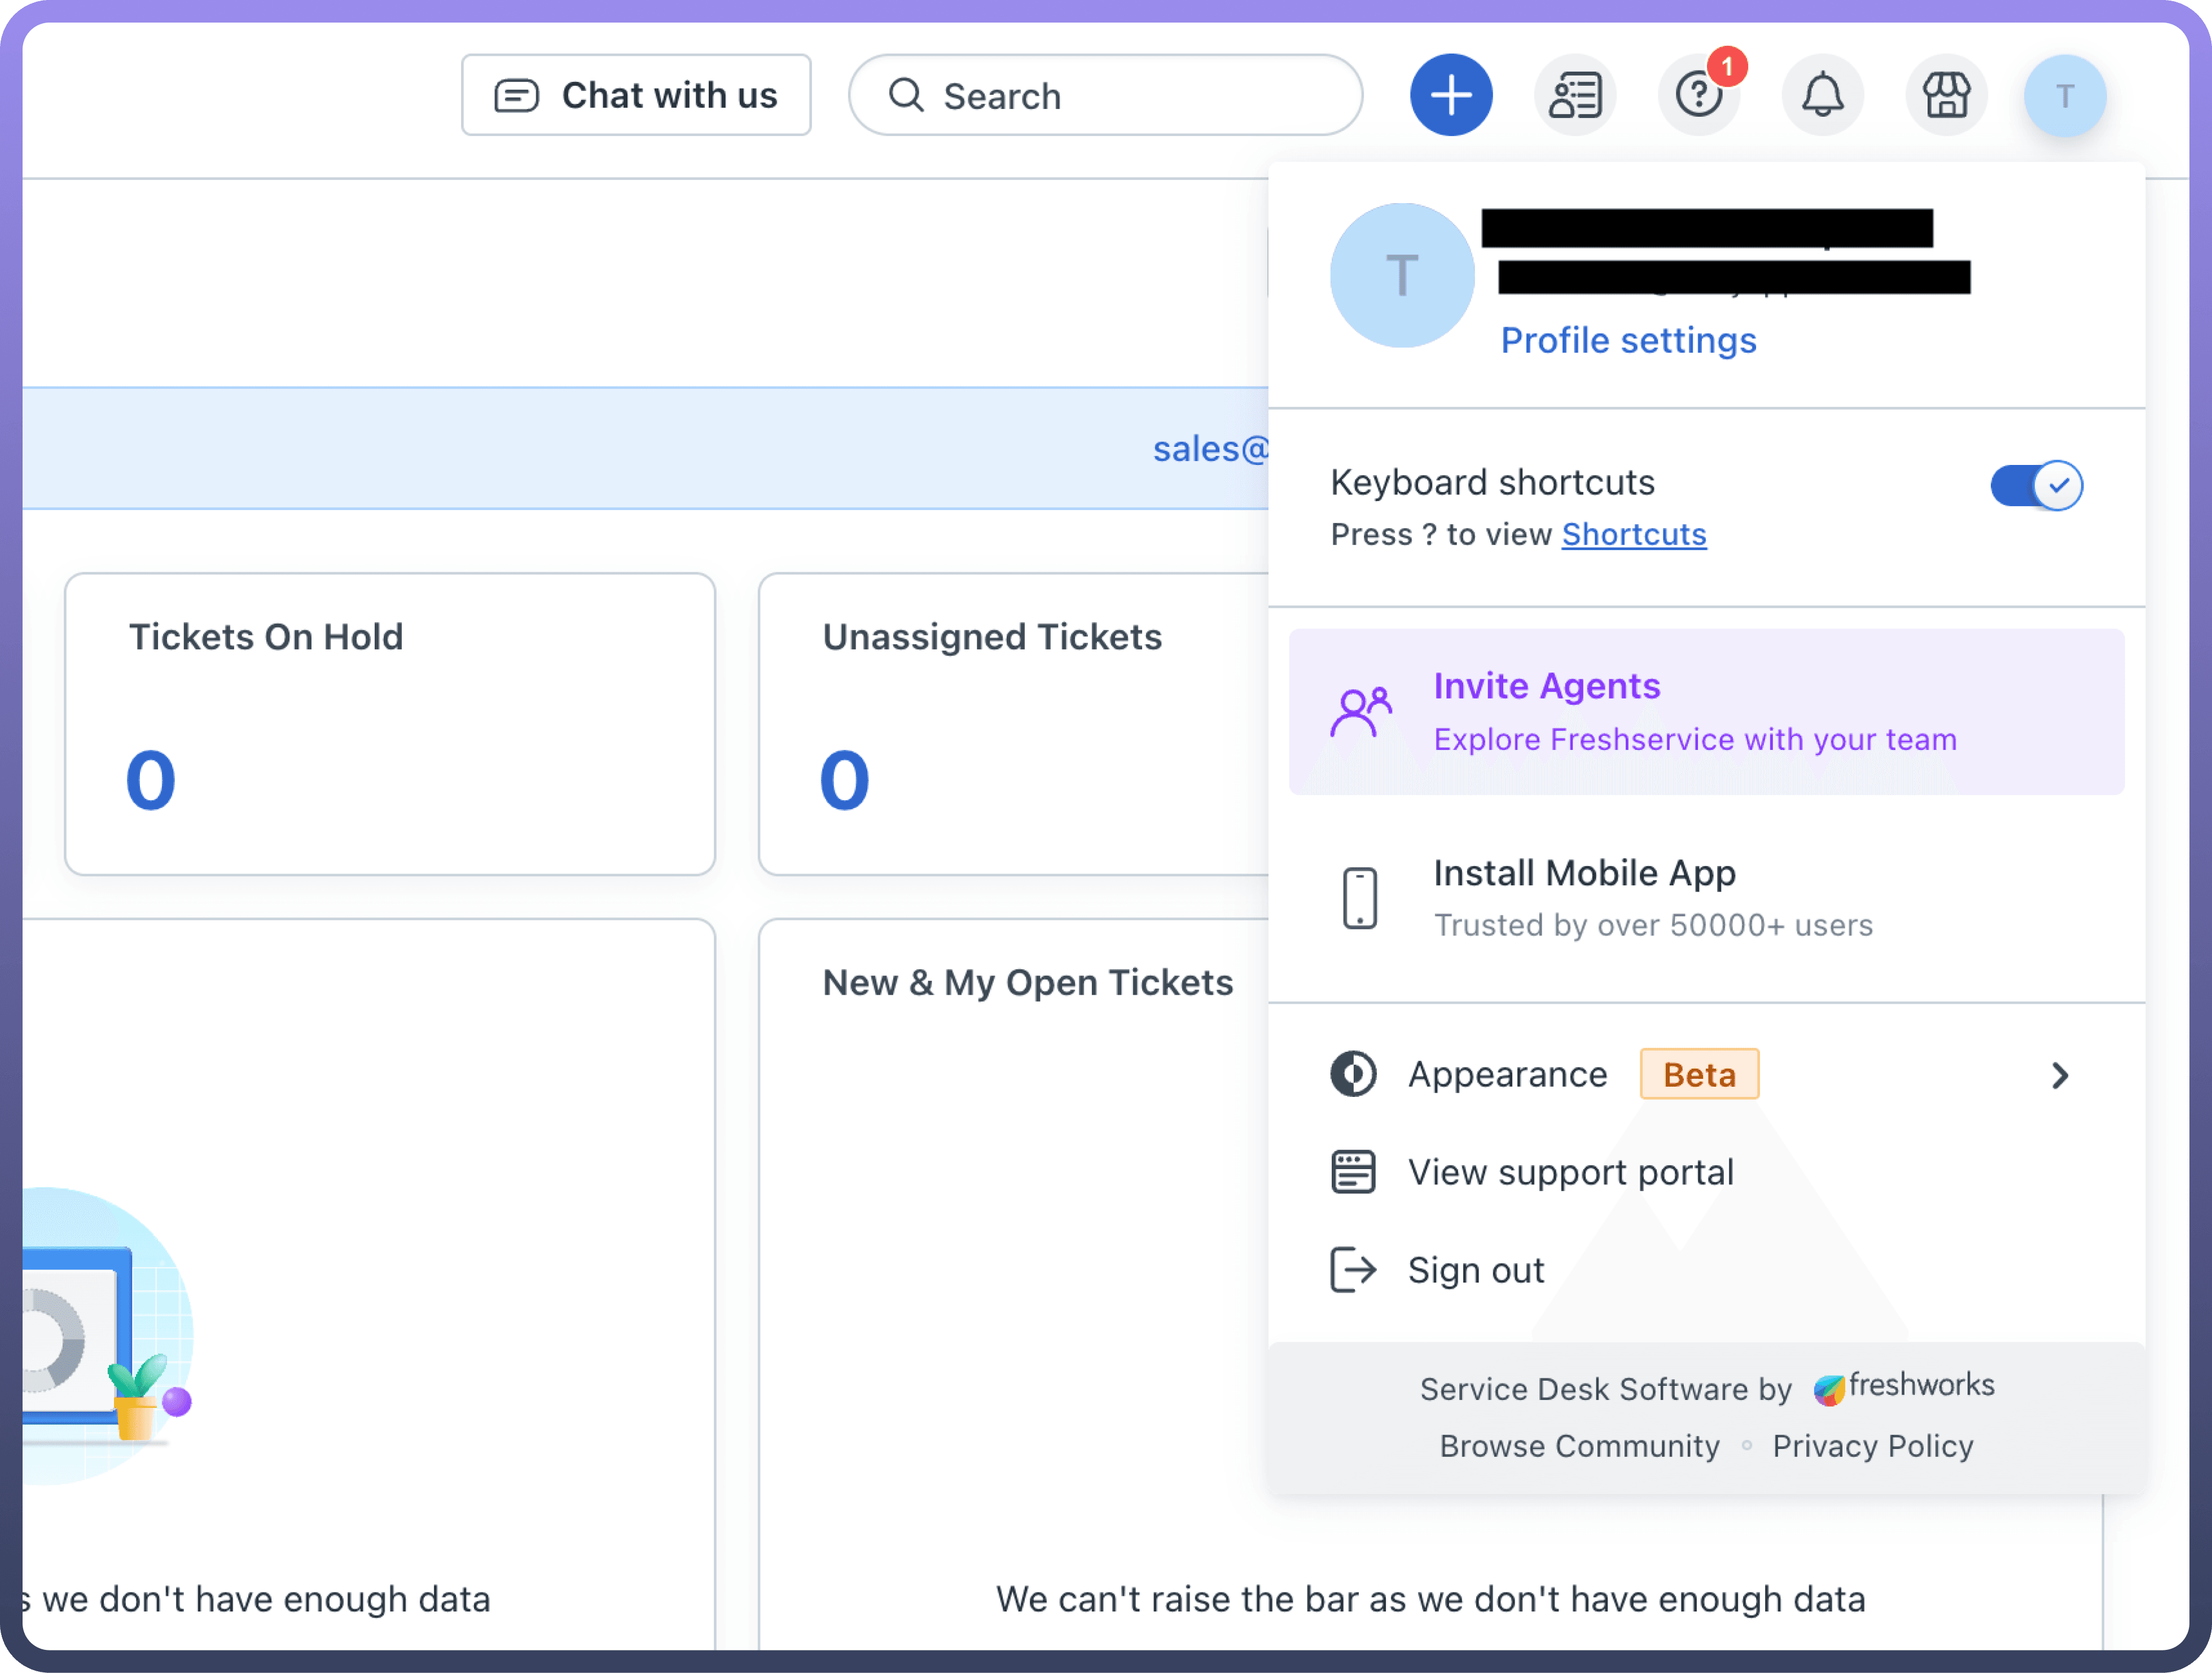The width and height of the screenshot is (2212, 1673).
Task: Select View support portal
Action: pos(1570,1172)
